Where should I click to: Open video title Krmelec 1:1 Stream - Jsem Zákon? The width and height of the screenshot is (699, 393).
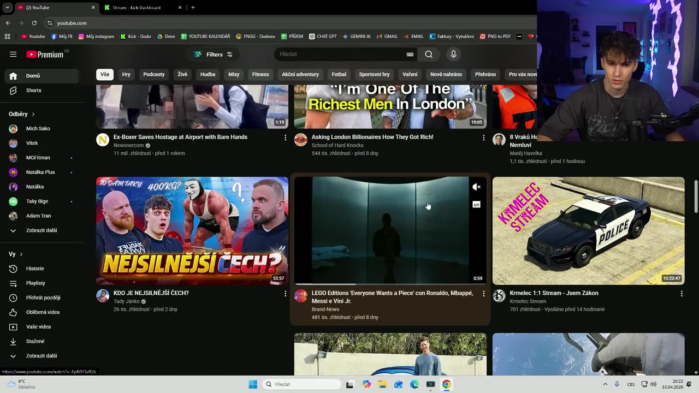coord(554,293)
